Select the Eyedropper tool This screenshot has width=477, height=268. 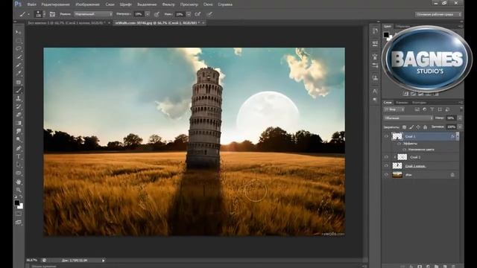19,74
